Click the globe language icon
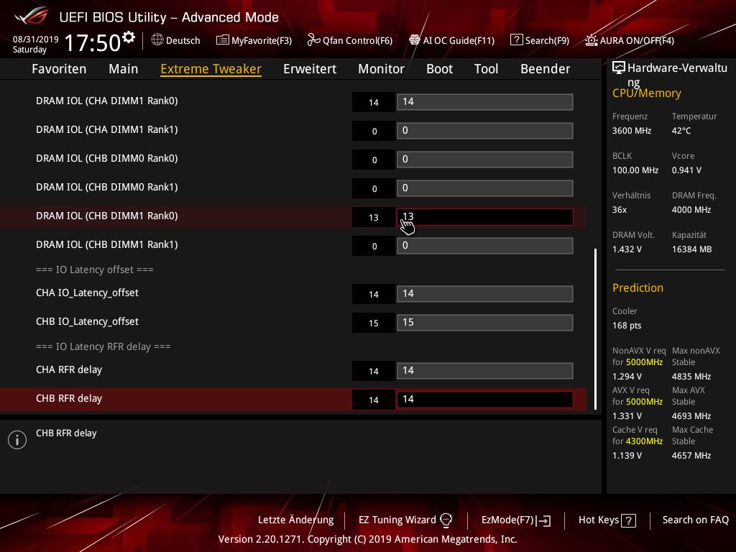Screen dimensions: 736x552 (x=157, y=40)
